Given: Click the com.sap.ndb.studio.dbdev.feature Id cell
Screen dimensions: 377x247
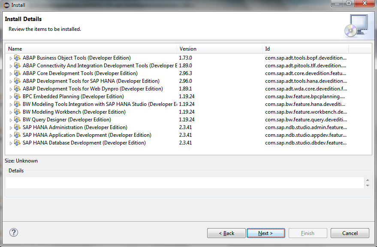Looking at the screenshot, I should (x=306, y=142).
